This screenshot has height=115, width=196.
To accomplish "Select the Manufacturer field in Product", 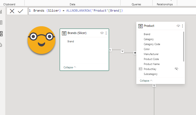I will click(x=151, y=54).
